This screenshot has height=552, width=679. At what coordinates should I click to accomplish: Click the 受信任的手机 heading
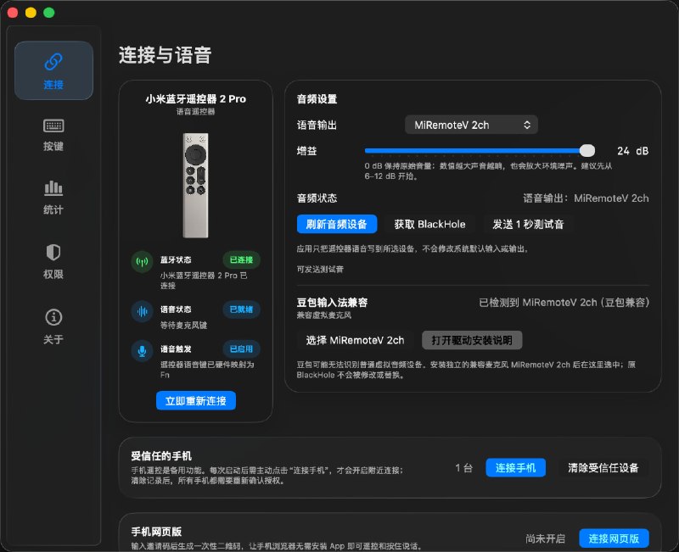[x=161, y=456]
